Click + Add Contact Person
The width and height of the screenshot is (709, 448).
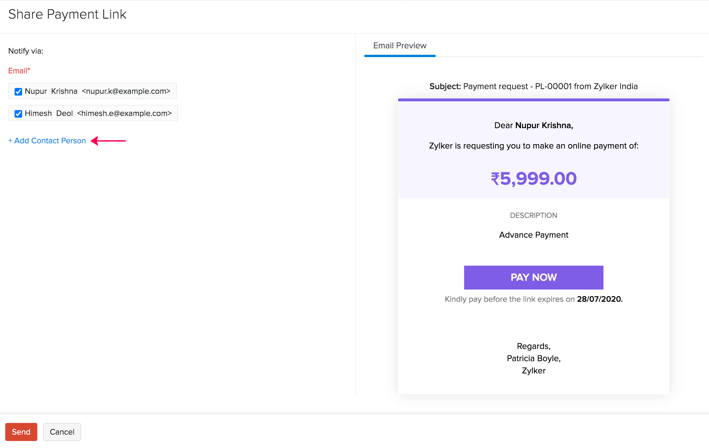pos(47,141)
